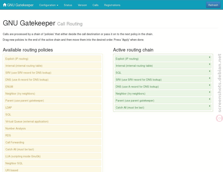Click active chain Catch All item
The height and width of the screenshot is (172, 223).
pos(163,107)
